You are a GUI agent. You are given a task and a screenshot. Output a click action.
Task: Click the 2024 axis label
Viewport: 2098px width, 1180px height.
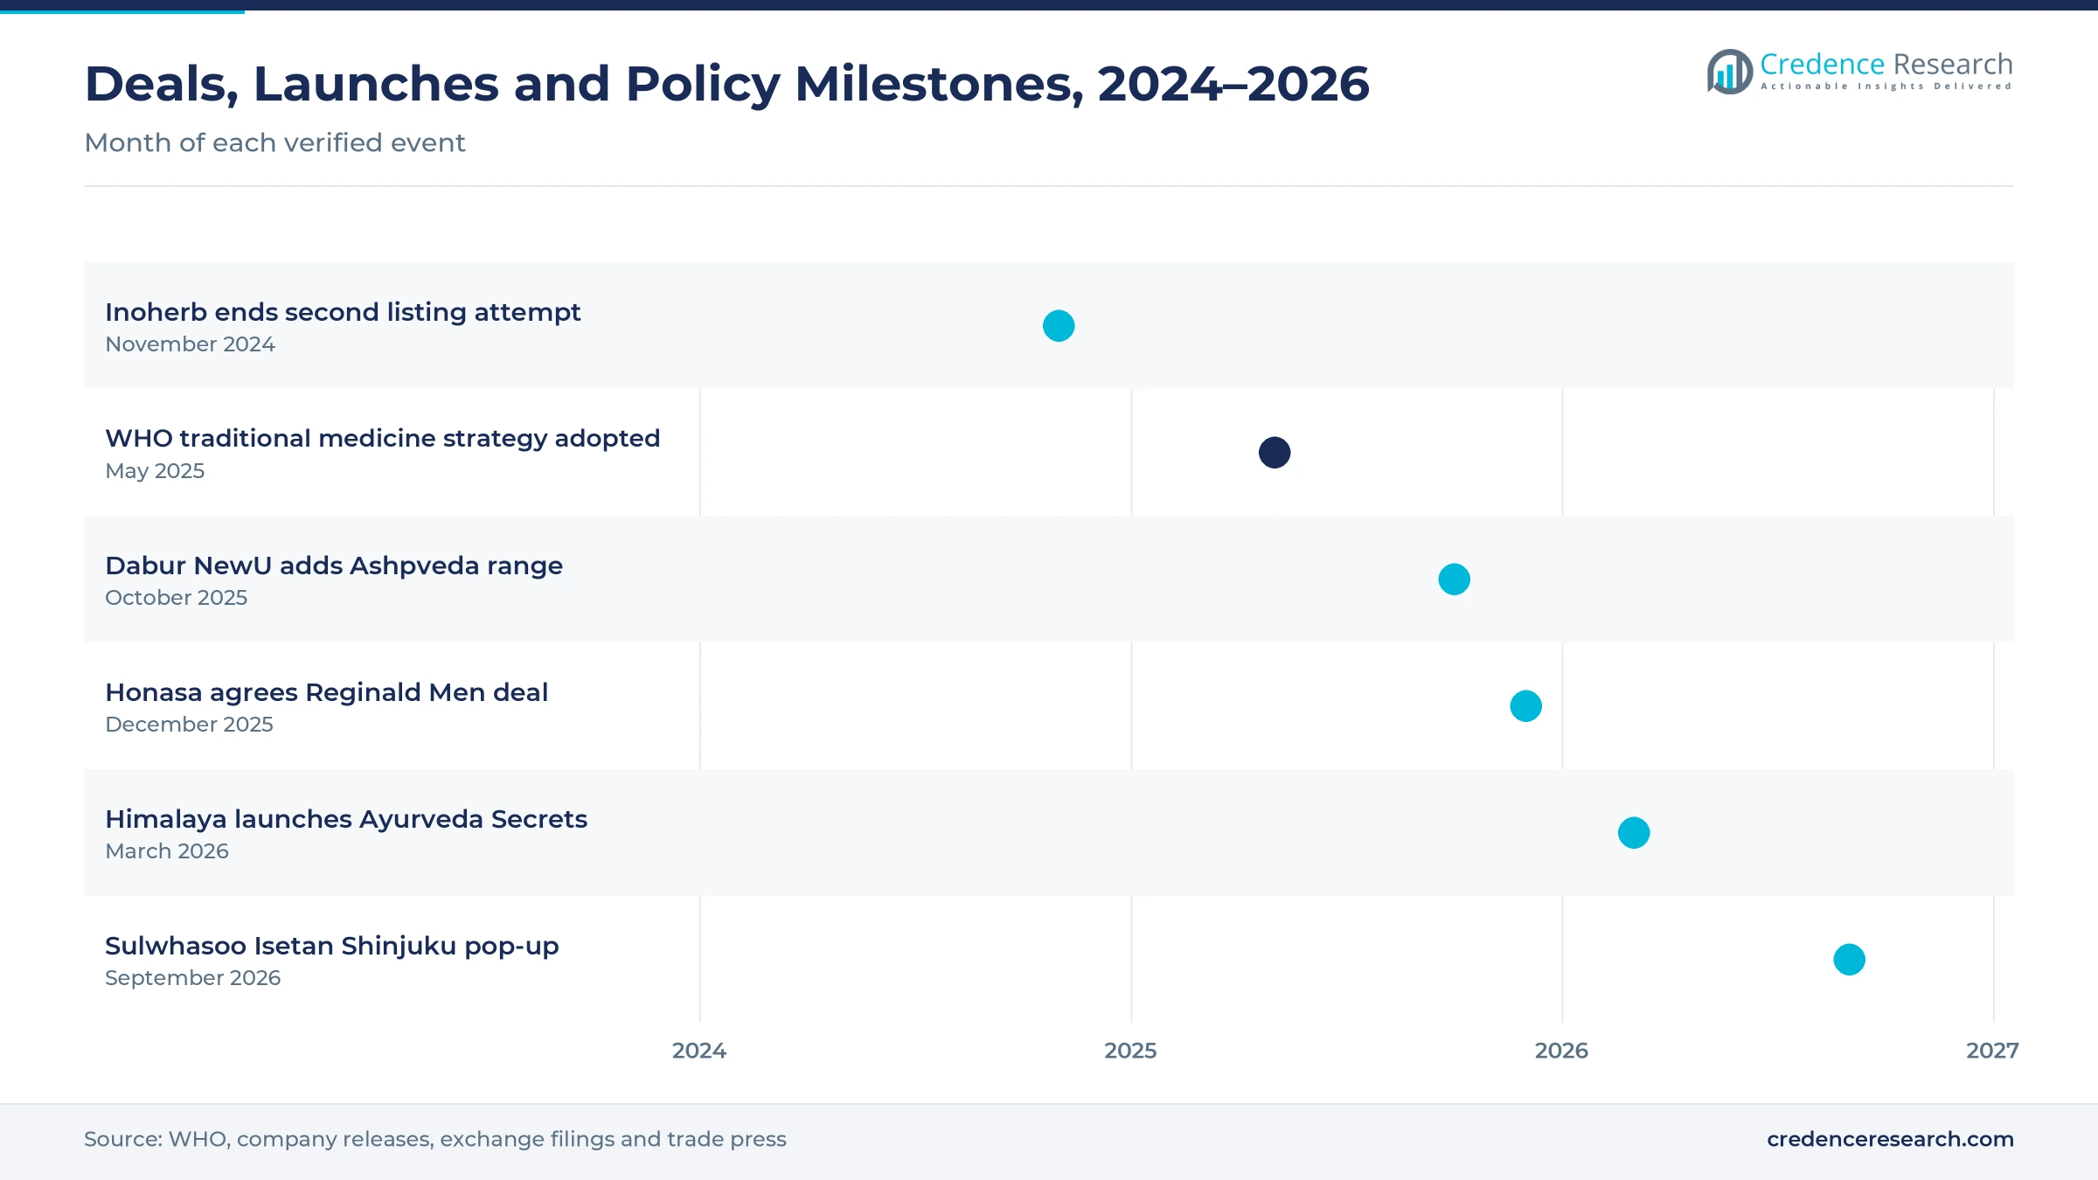click(x=699, y=1051)
